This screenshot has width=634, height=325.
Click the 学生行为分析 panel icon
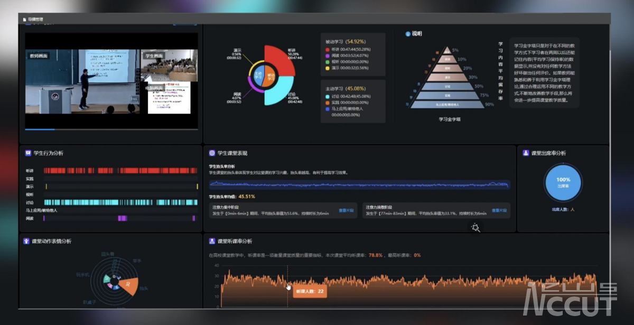(x=28, y=153)
